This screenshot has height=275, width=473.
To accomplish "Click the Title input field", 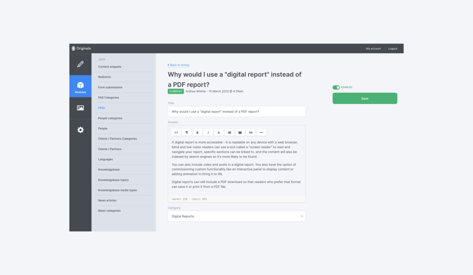I will coord(236,112).
